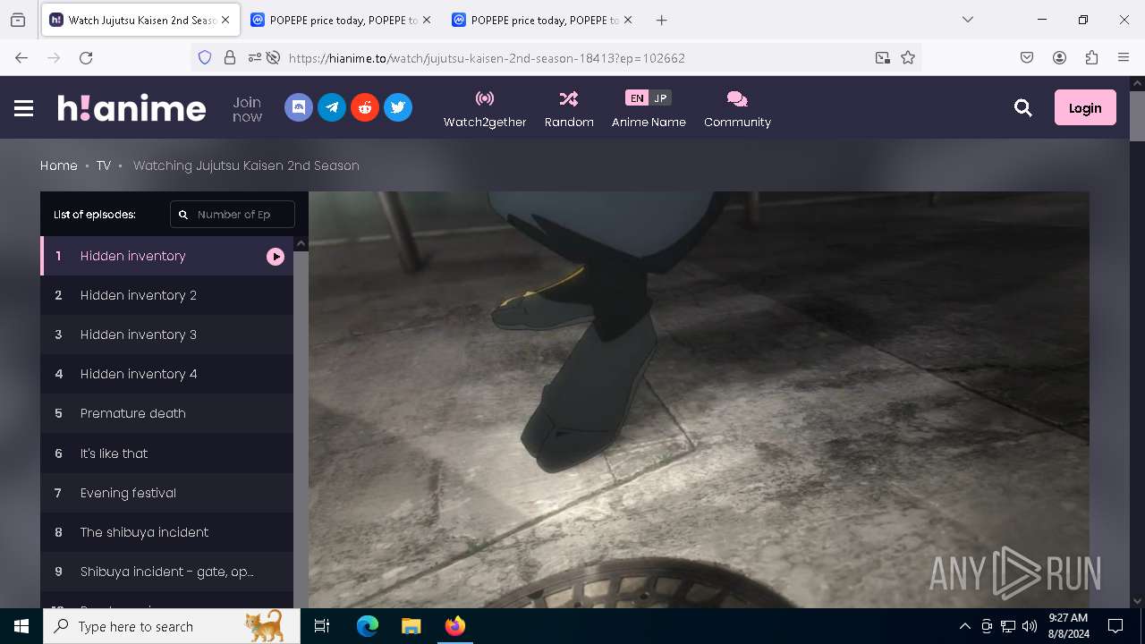Select episode 4 Hidden inventory 4
The width and height of the screenshot is (1145, 644).
point(166,374)
